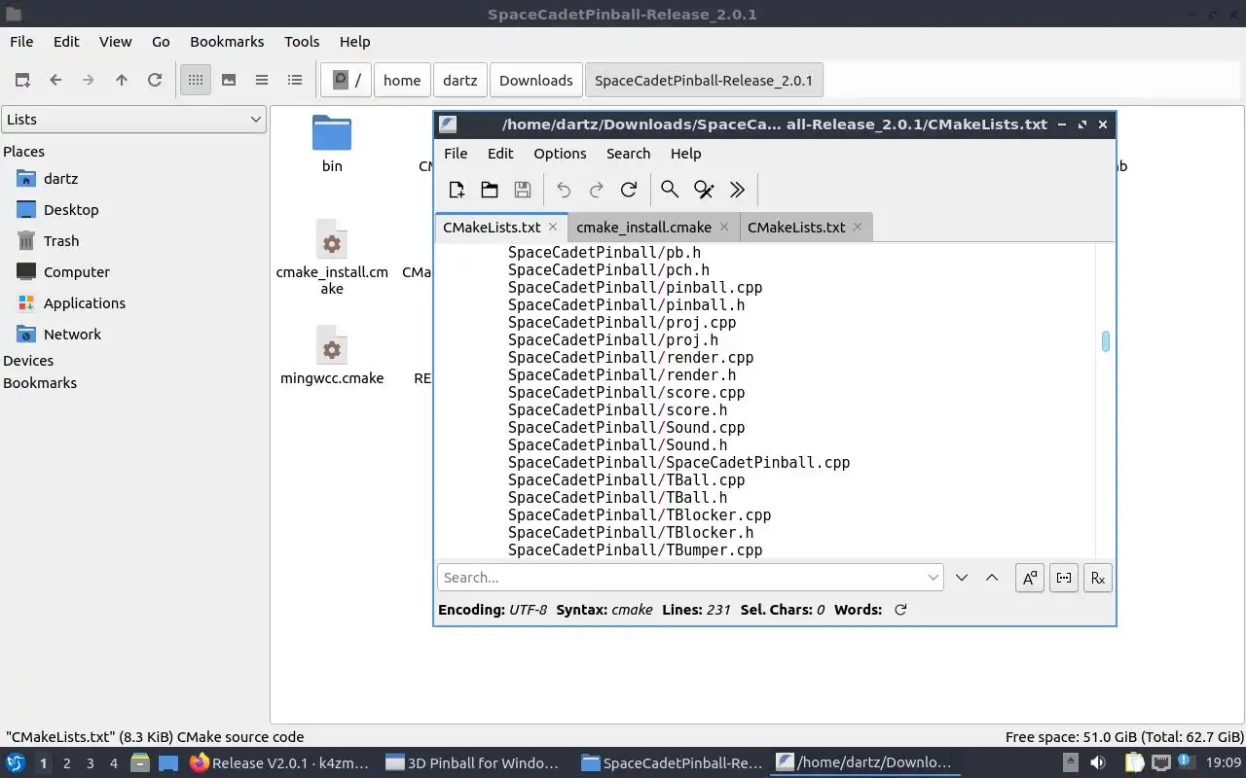Refresh the word count in status bar

[900, 610]
